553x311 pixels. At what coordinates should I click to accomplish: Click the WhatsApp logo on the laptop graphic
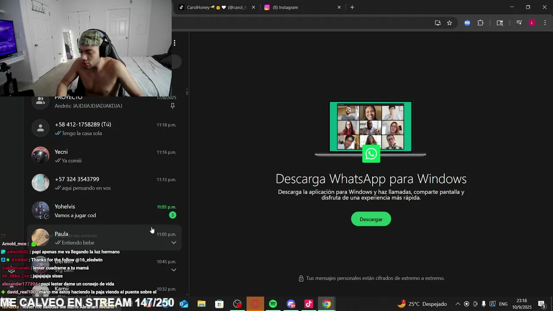click(x=371, y=154)
